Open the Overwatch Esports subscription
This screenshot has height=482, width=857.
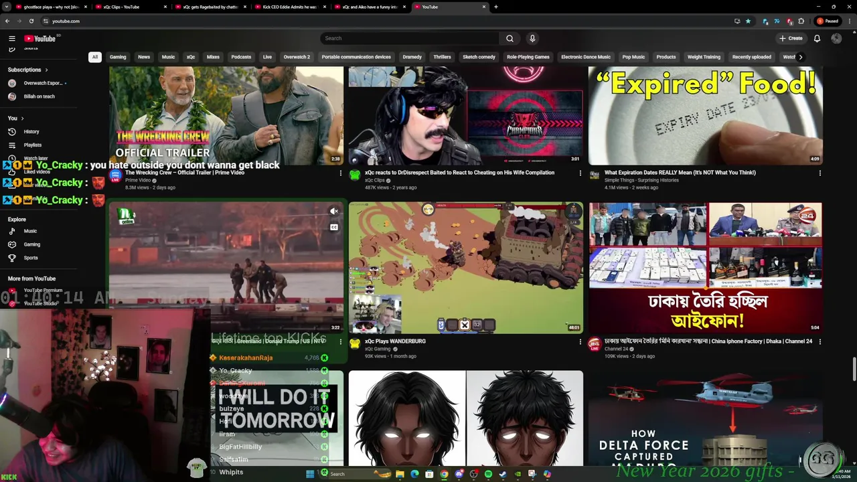(x=42, y=83)
